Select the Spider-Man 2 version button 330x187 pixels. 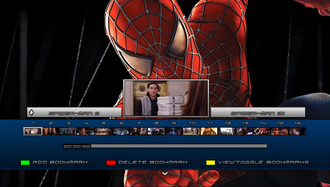(x=74, y=112)
